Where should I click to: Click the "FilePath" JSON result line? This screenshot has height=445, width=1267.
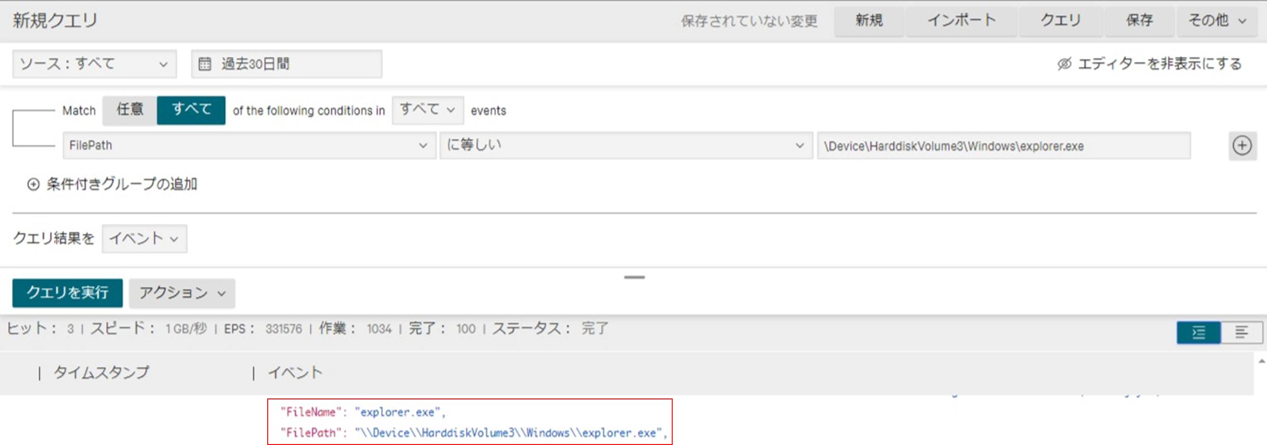coord(474,433)
